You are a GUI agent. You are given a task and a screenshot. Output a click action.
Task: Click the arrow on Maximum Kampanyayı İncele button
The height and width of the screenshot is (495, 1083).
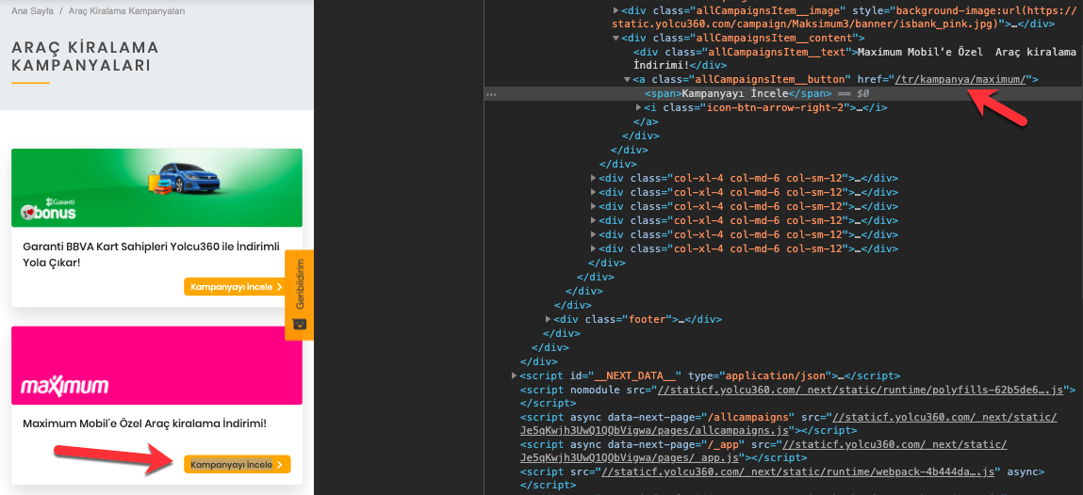(x=280, y=465)
